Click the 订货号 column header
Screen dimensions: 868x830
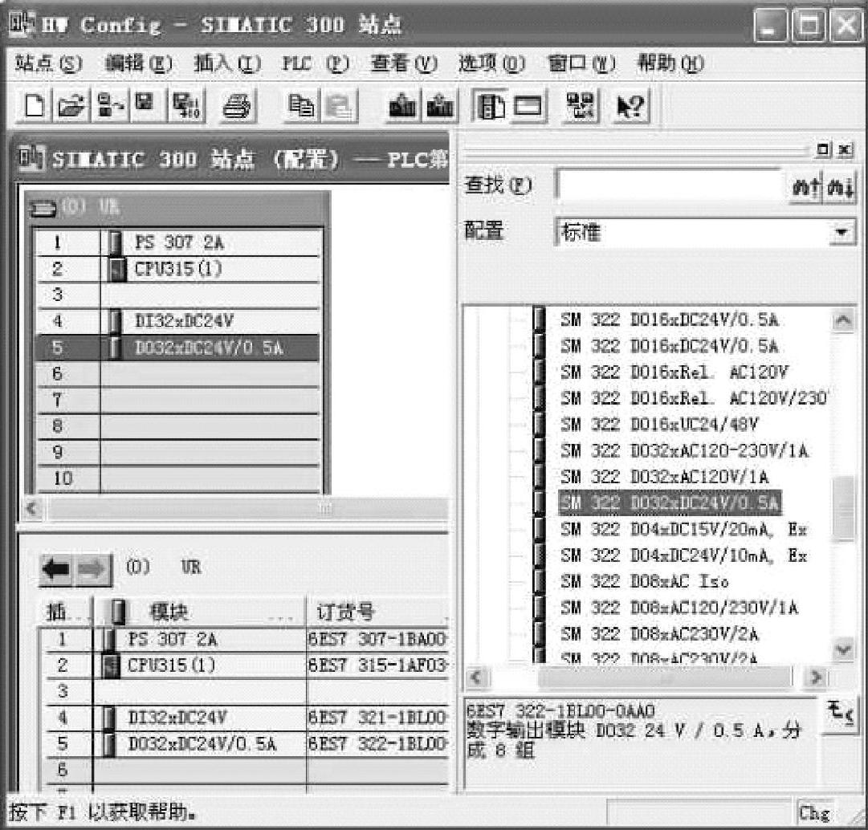click(x=377, y=612)
